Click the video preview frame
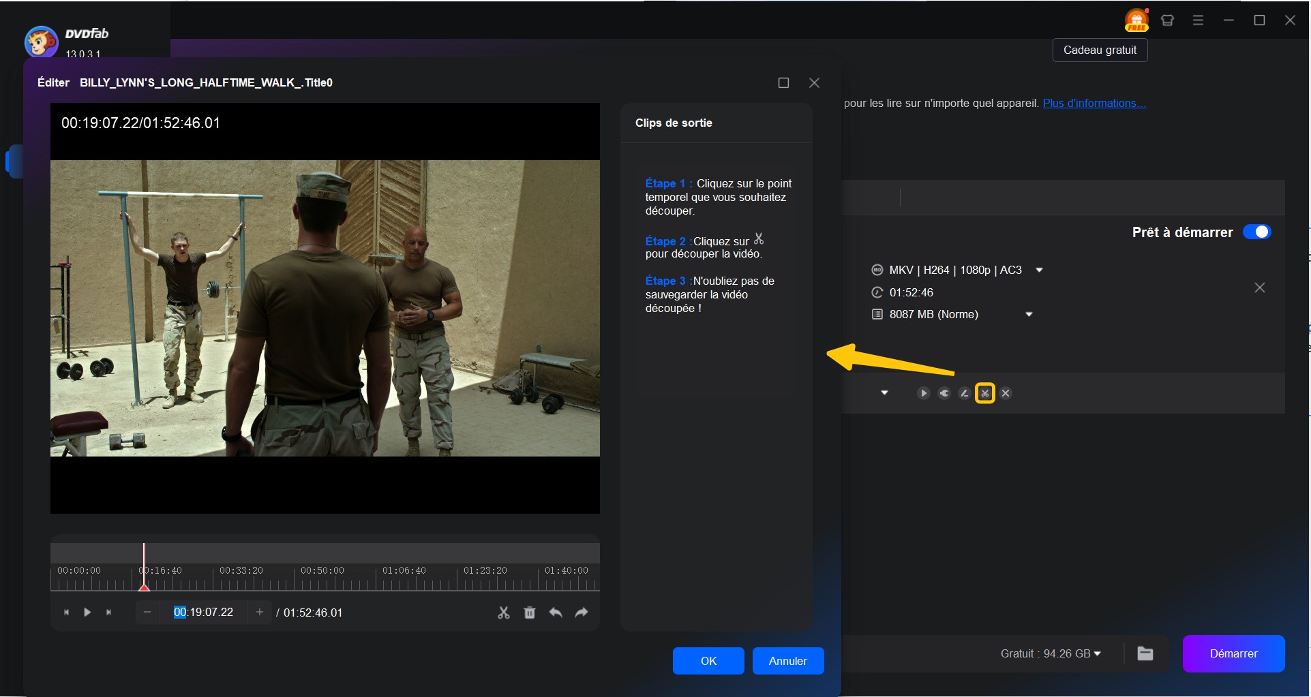The height and width of the screenshot is (697, 1311). click(325, 308)
